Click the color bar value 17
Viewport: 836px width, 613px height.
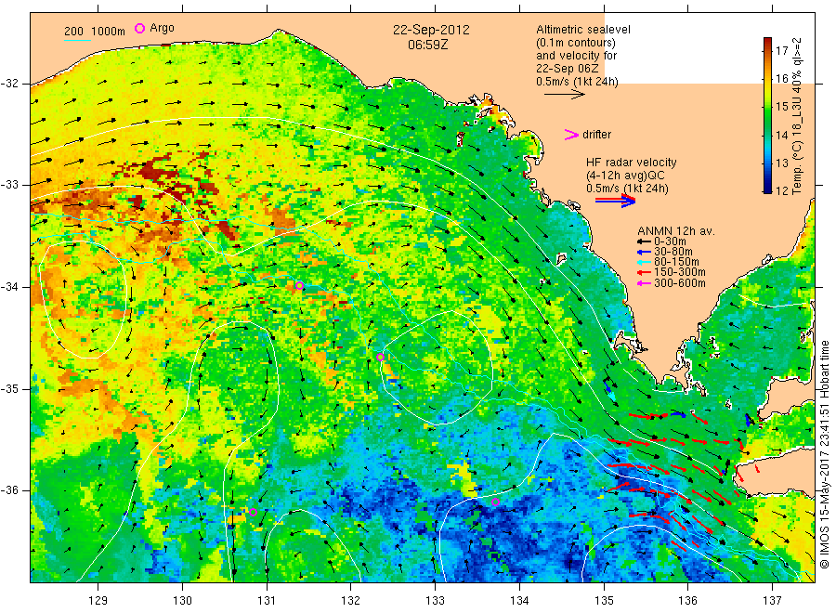(781, 51)
